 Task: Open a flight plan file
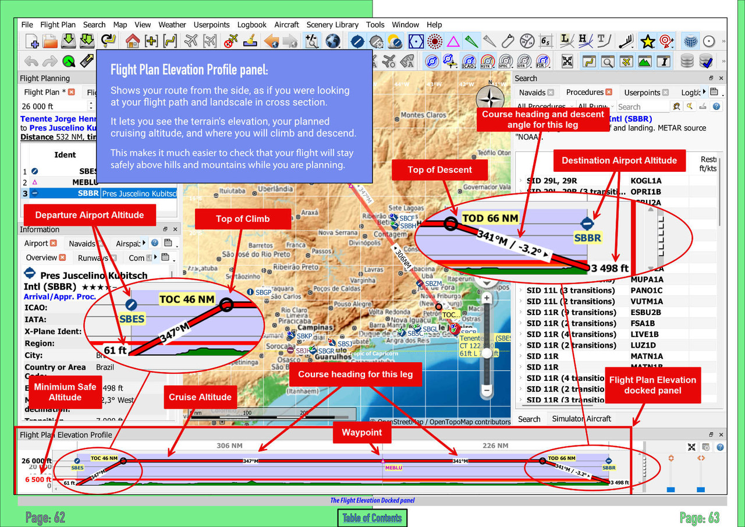[51, 41]
